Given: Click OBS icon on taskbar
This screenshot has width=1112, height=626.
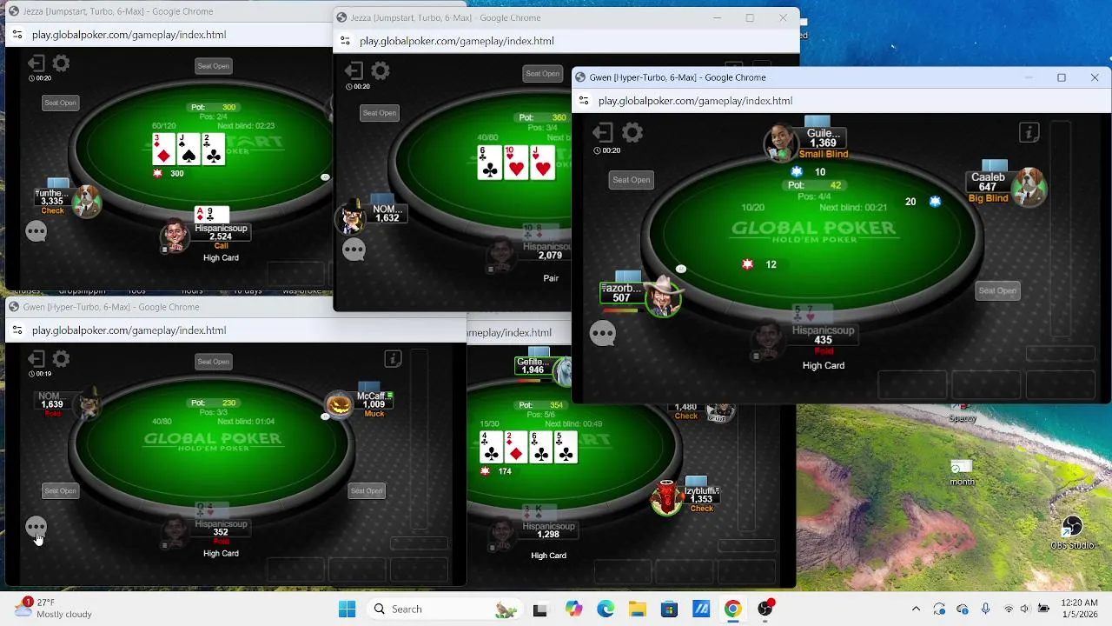Looking at the screenshot, I should (765, 609).
